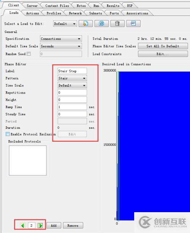Go to next phase with right green arrow
The image size is (190, 233).
(40, 226)
